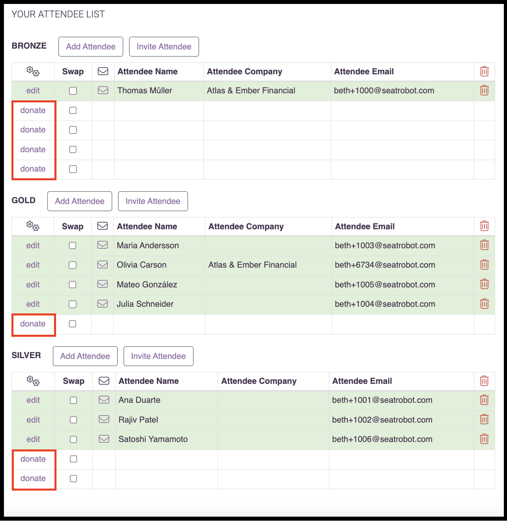Tick the Swap checkbox on Gold's empty donate row

pyautogui.click(x=73, y=324)
